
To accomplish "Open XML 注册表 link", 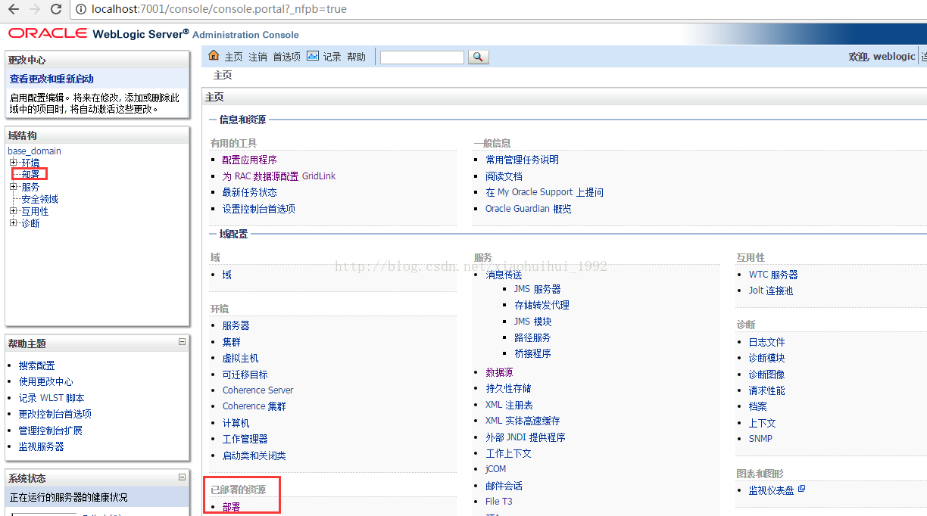I will (x=509, y=405).
